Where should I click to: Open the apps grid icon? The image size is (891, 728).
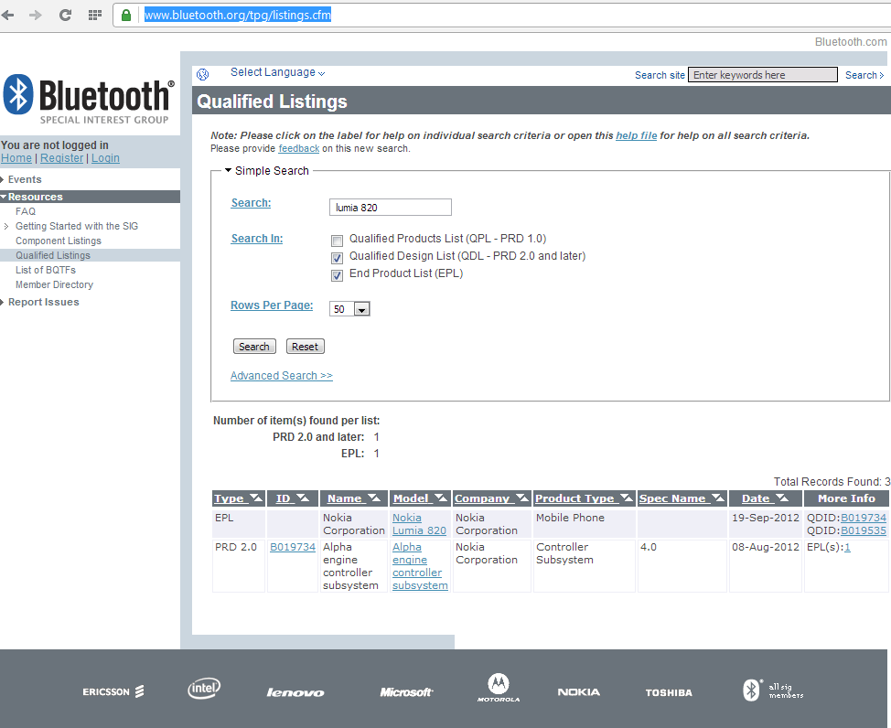coord(95,15)
